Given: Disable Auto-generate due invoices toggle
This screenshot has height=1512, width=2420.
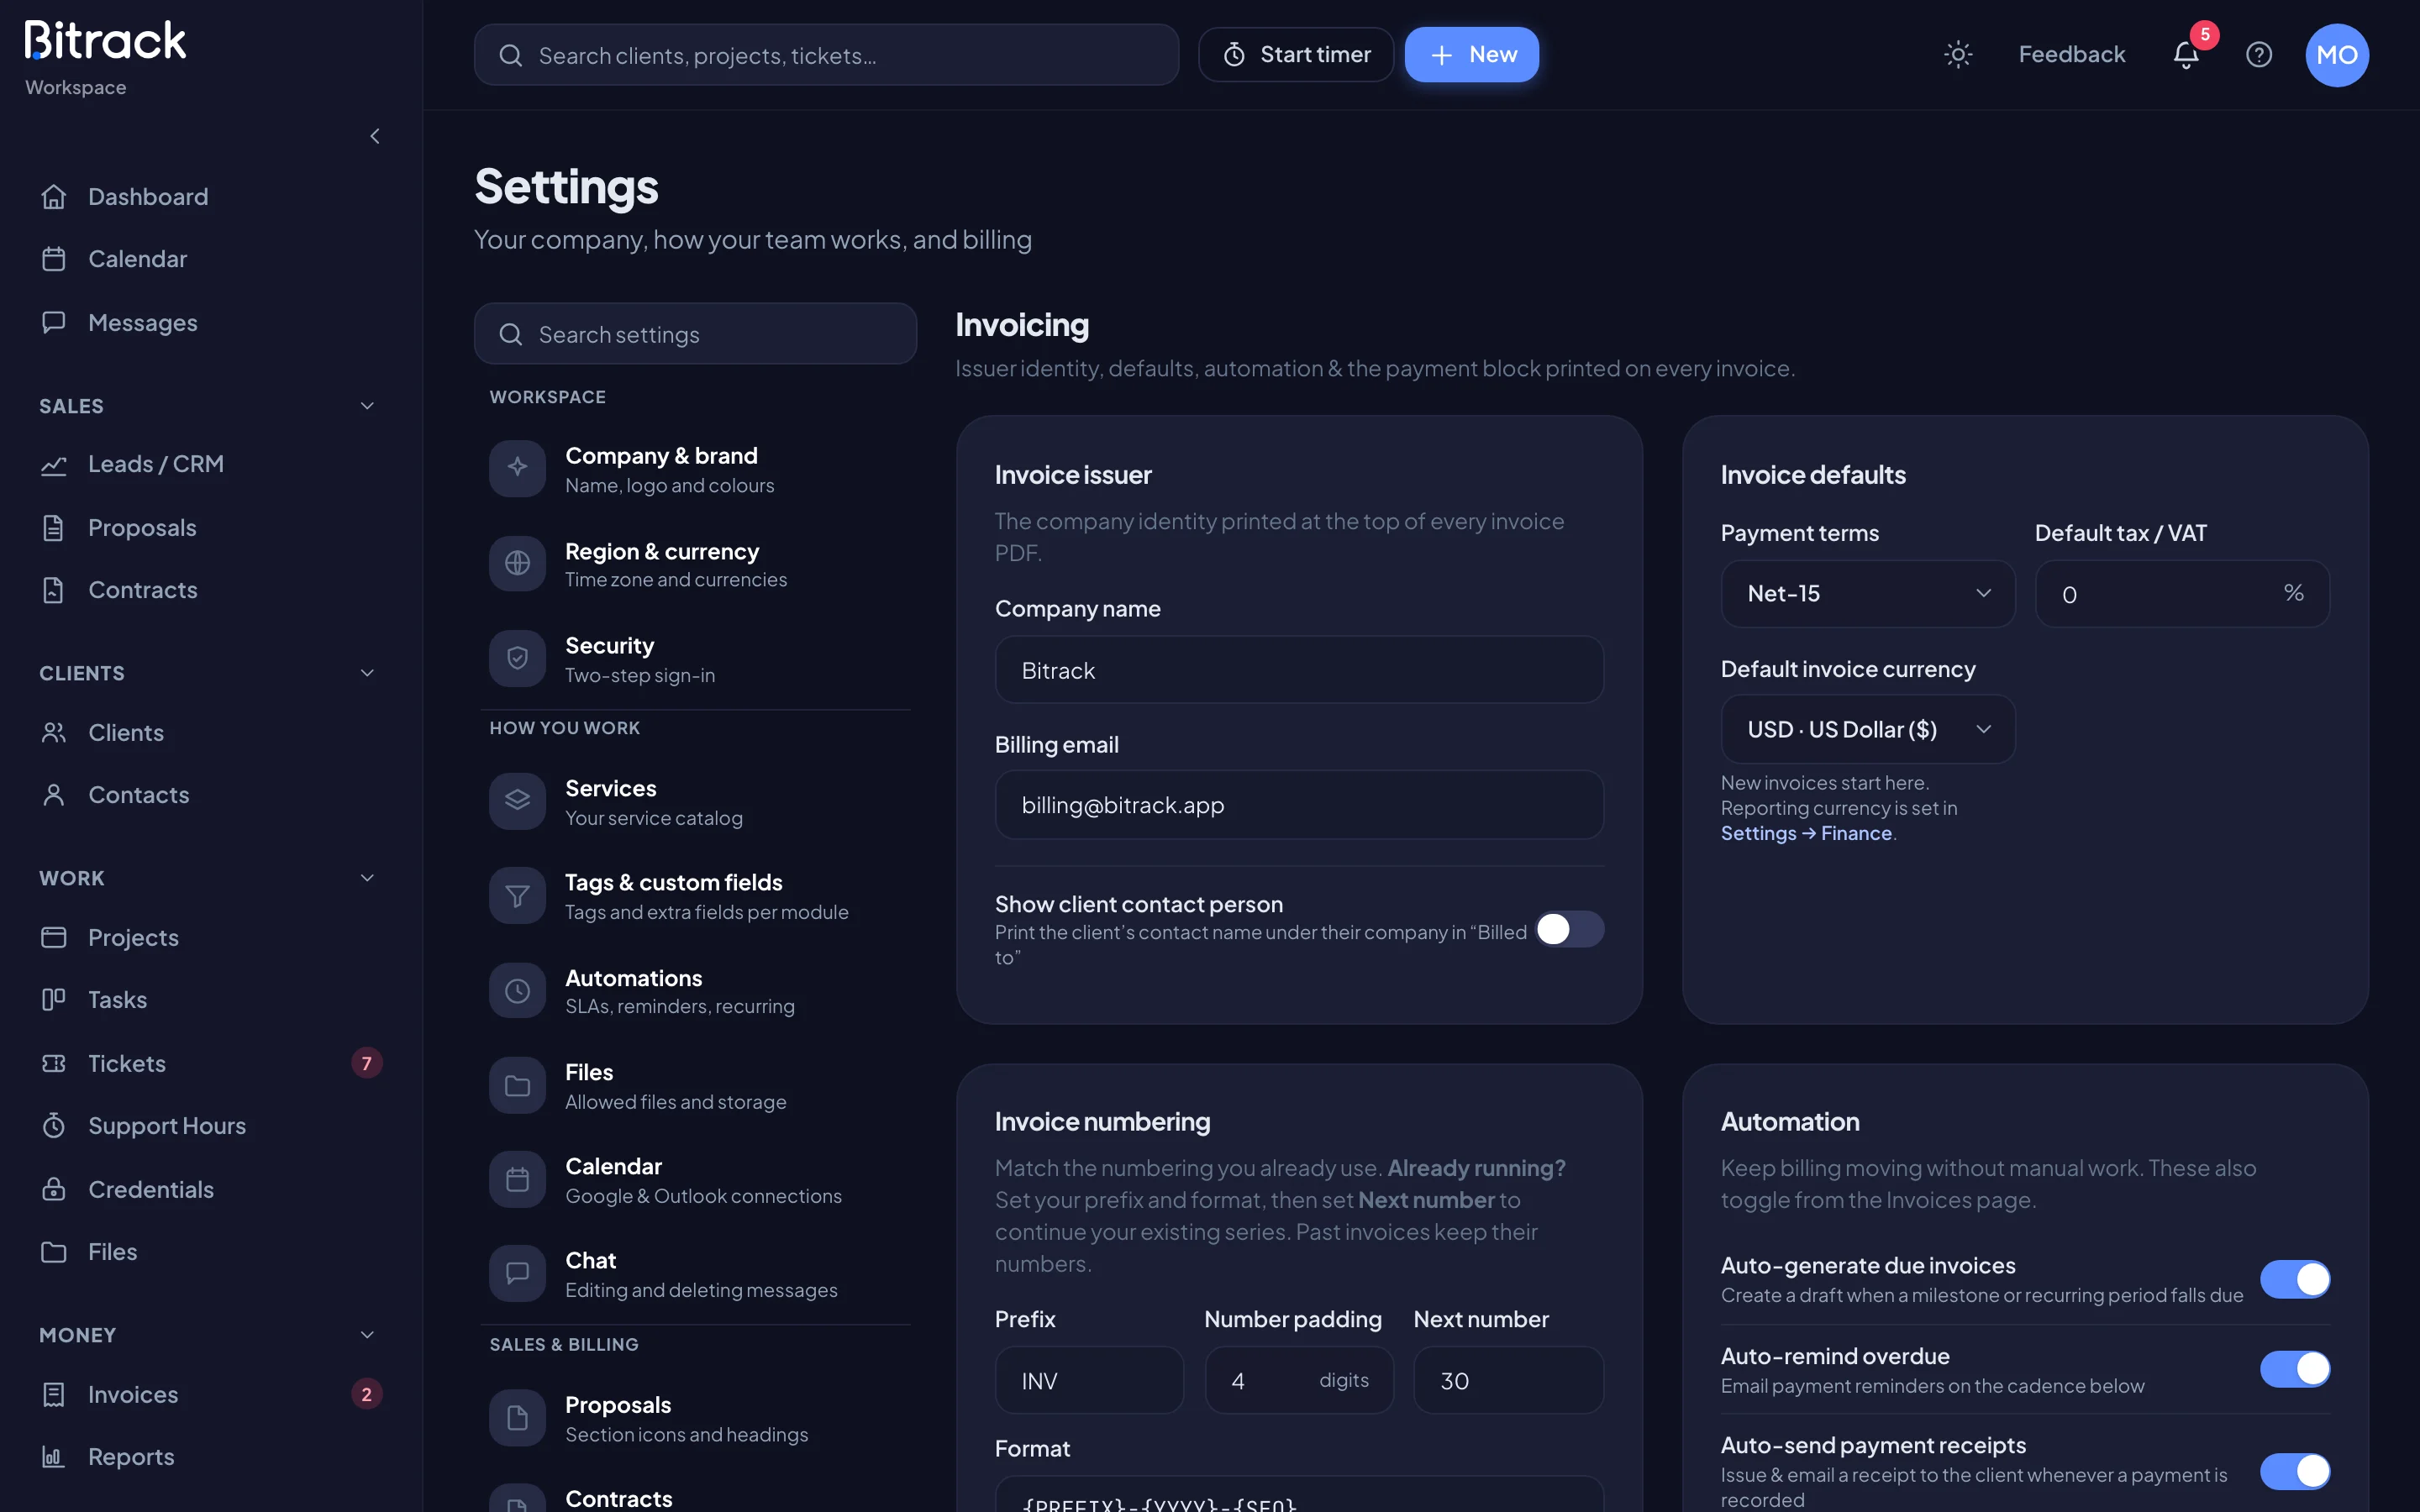Looking at the screenshot, I should (x=2295, y=1279).
